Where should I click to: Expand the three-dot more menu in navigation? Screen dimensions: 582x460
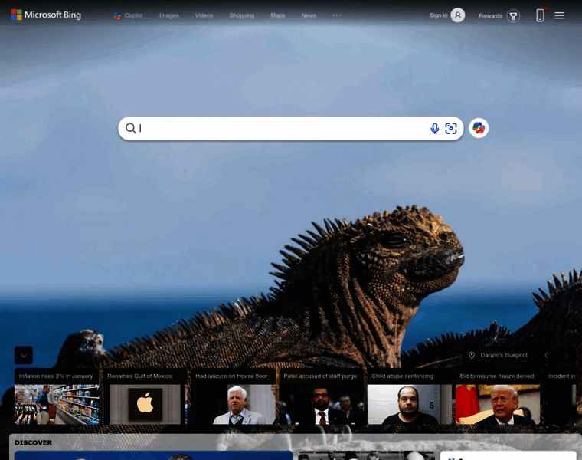click(x=337, y=15)
